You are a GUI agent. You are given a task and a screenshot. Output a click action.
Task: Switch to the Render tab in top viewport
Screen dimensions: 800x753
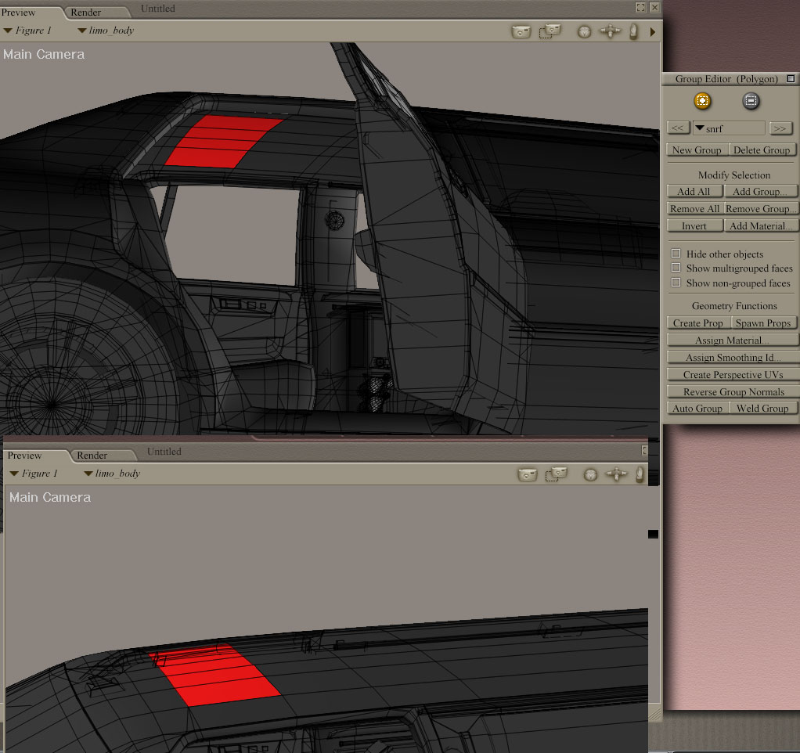[86, 13]
